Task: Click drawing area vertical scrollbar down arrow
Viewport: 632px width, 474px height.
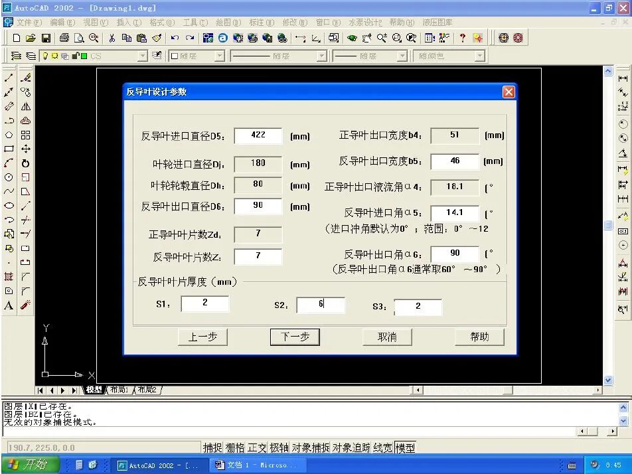Action: [608, 380]
